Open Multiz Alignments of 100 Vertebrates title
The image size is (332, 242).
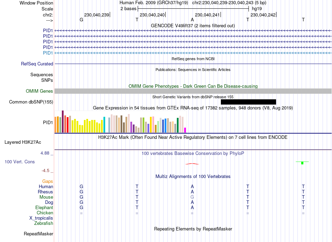coord(193,177)
